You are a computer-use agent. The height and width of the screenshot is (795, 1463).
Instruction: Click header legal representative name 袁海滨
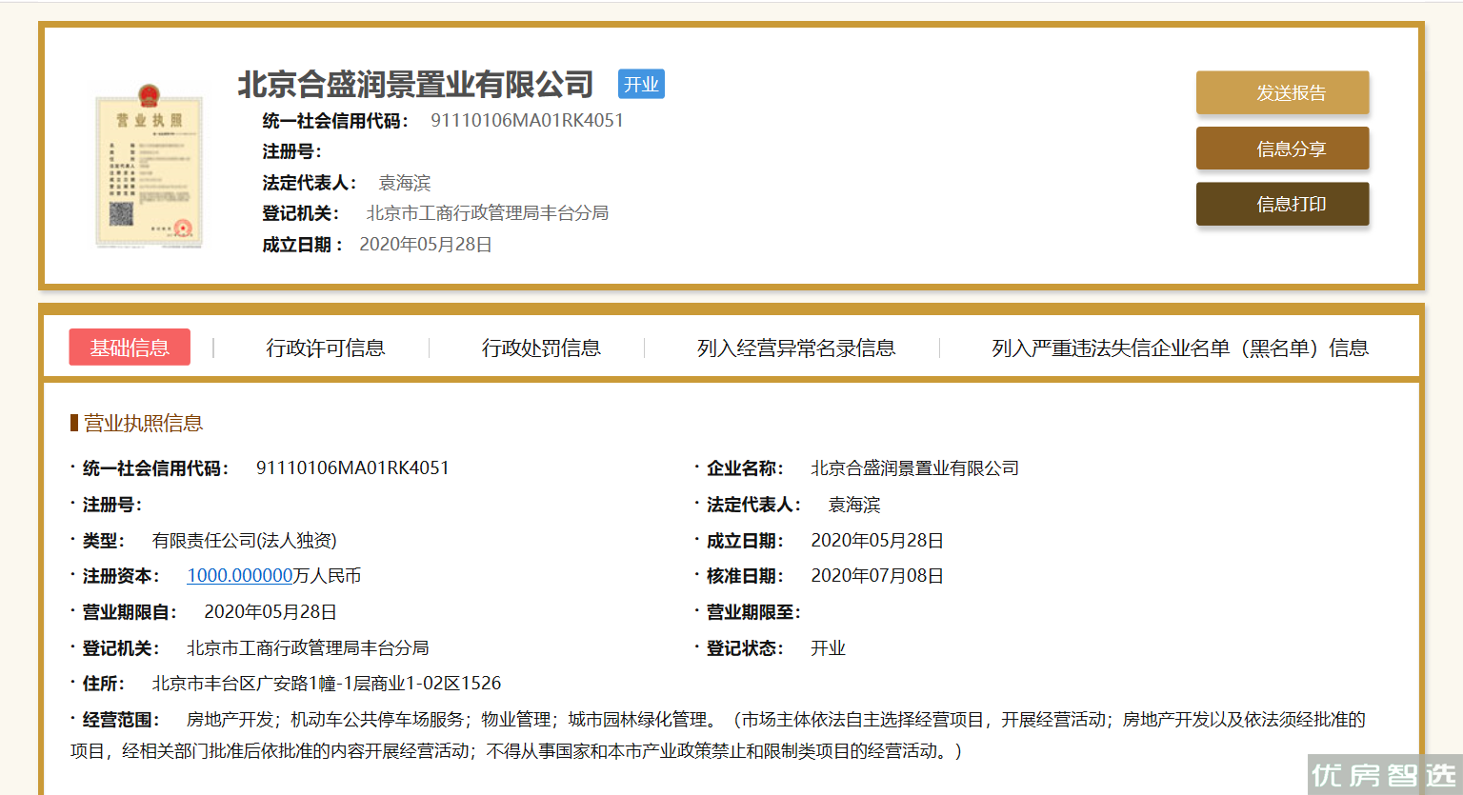click(405, 182)
